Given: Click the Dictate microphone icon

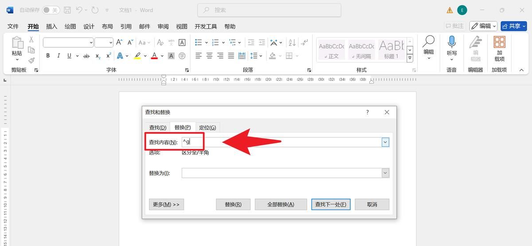Looking at the screenshot, I should 452,43.
